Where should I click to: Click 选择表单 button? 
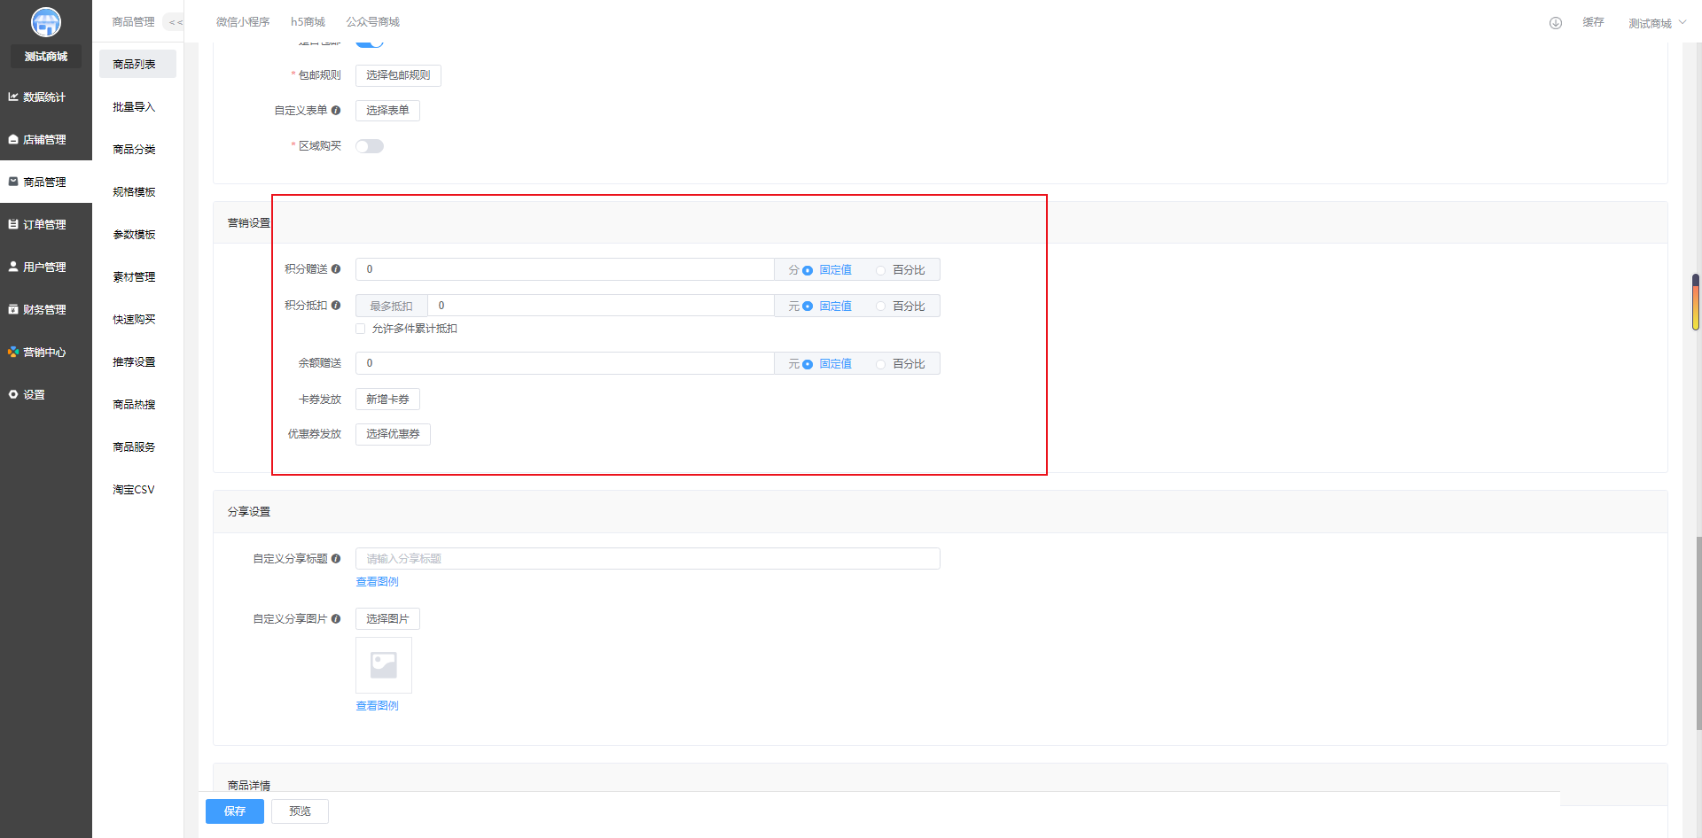click(387, 111)
